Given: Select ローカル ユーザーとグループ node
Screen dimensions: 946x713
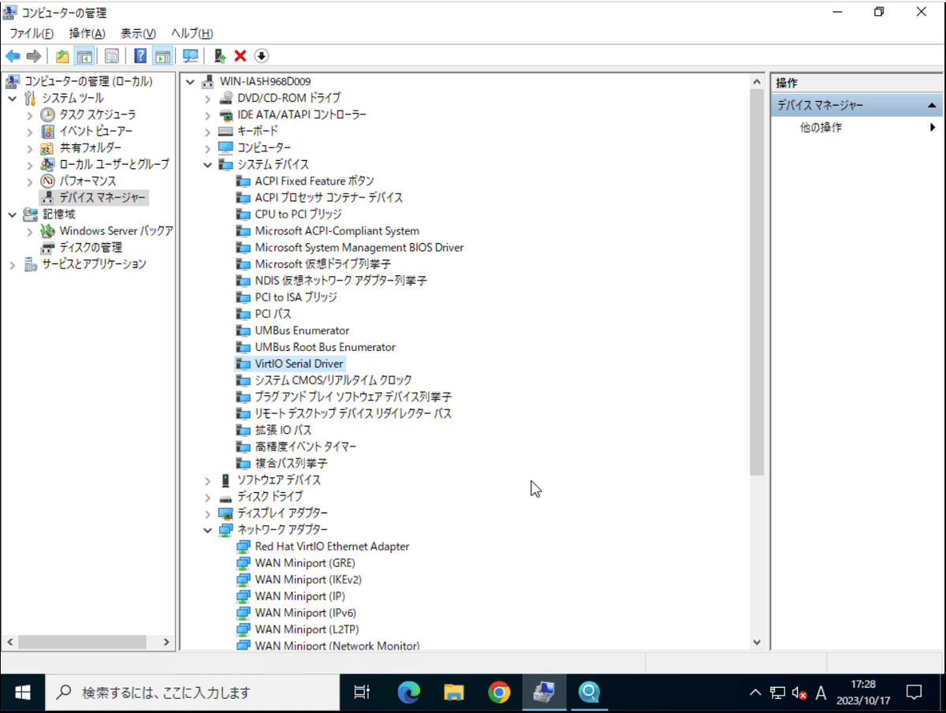Looking at the screenshot, I should 114,164.
